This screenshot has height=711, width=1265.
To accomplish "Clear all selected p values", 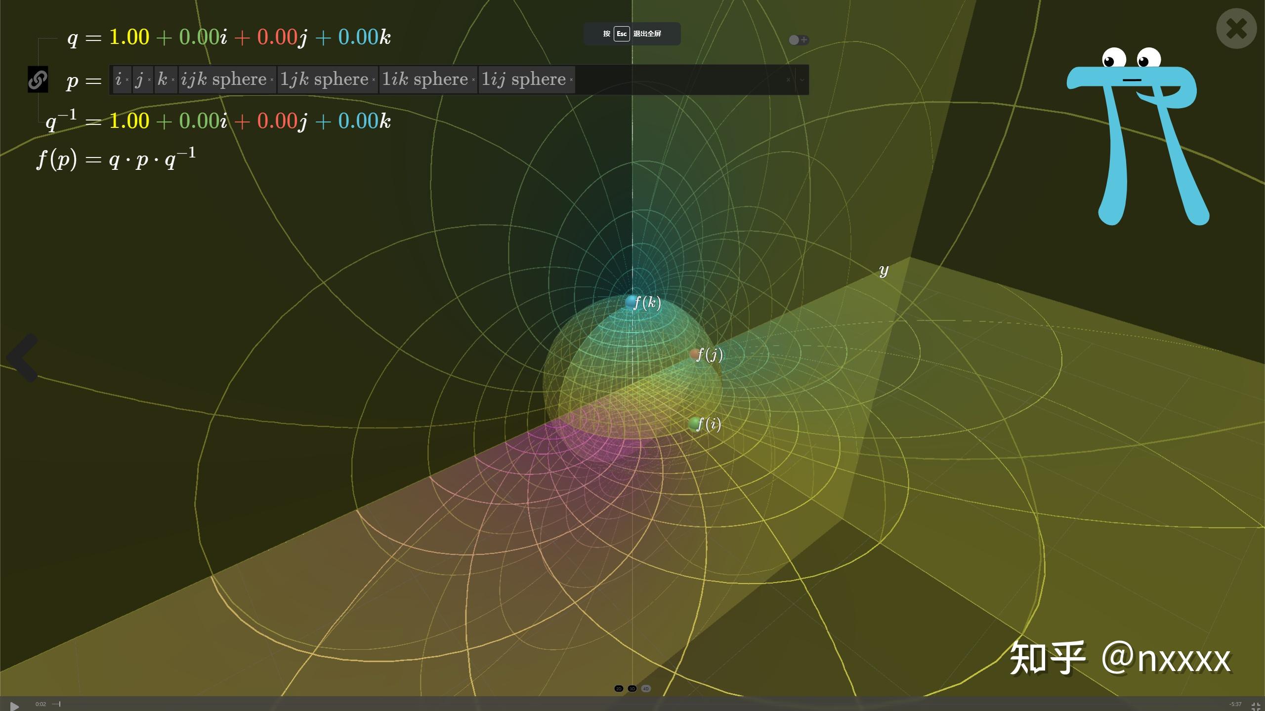I will point(788,80).
